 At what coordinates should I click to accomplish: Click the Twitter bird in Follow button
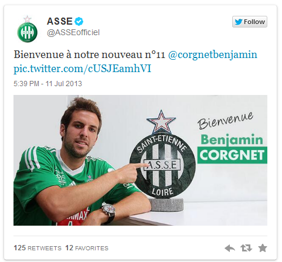click(x=239, y=22)
